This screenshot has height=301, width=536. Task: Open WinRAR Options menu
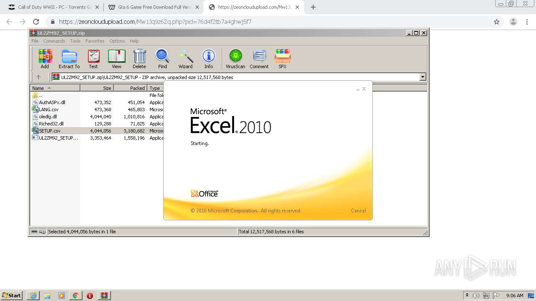(117, 41)
